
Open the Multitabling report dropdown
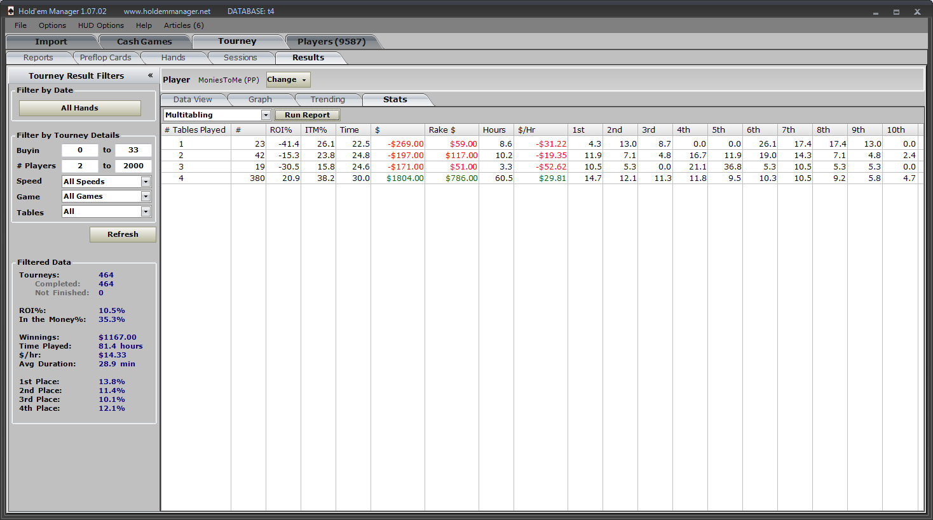266,115
